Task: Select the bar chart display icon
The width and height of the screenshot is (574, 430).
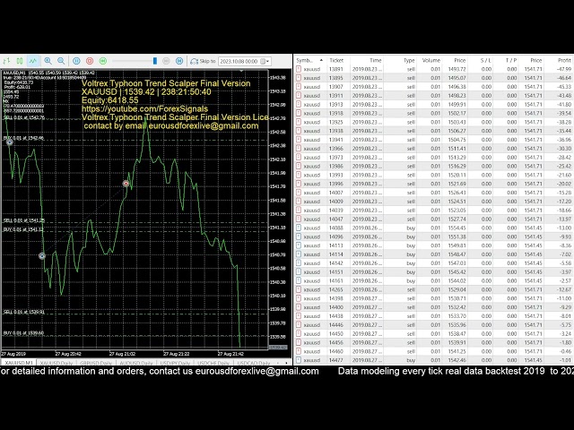Action: pyautogui.click(x=6, y=61)
